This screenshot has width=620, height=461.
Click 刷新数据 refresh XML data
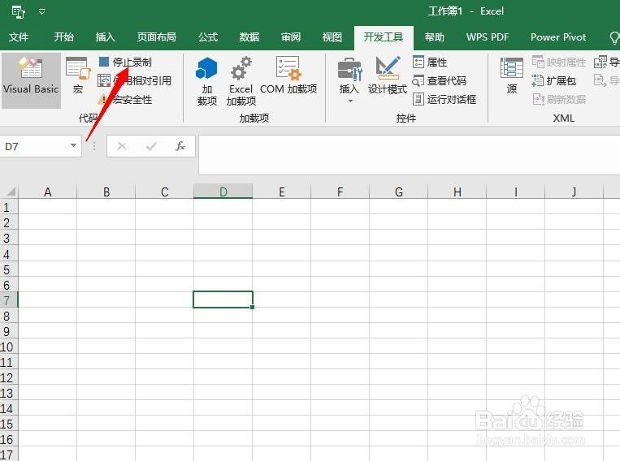(559, 99)
